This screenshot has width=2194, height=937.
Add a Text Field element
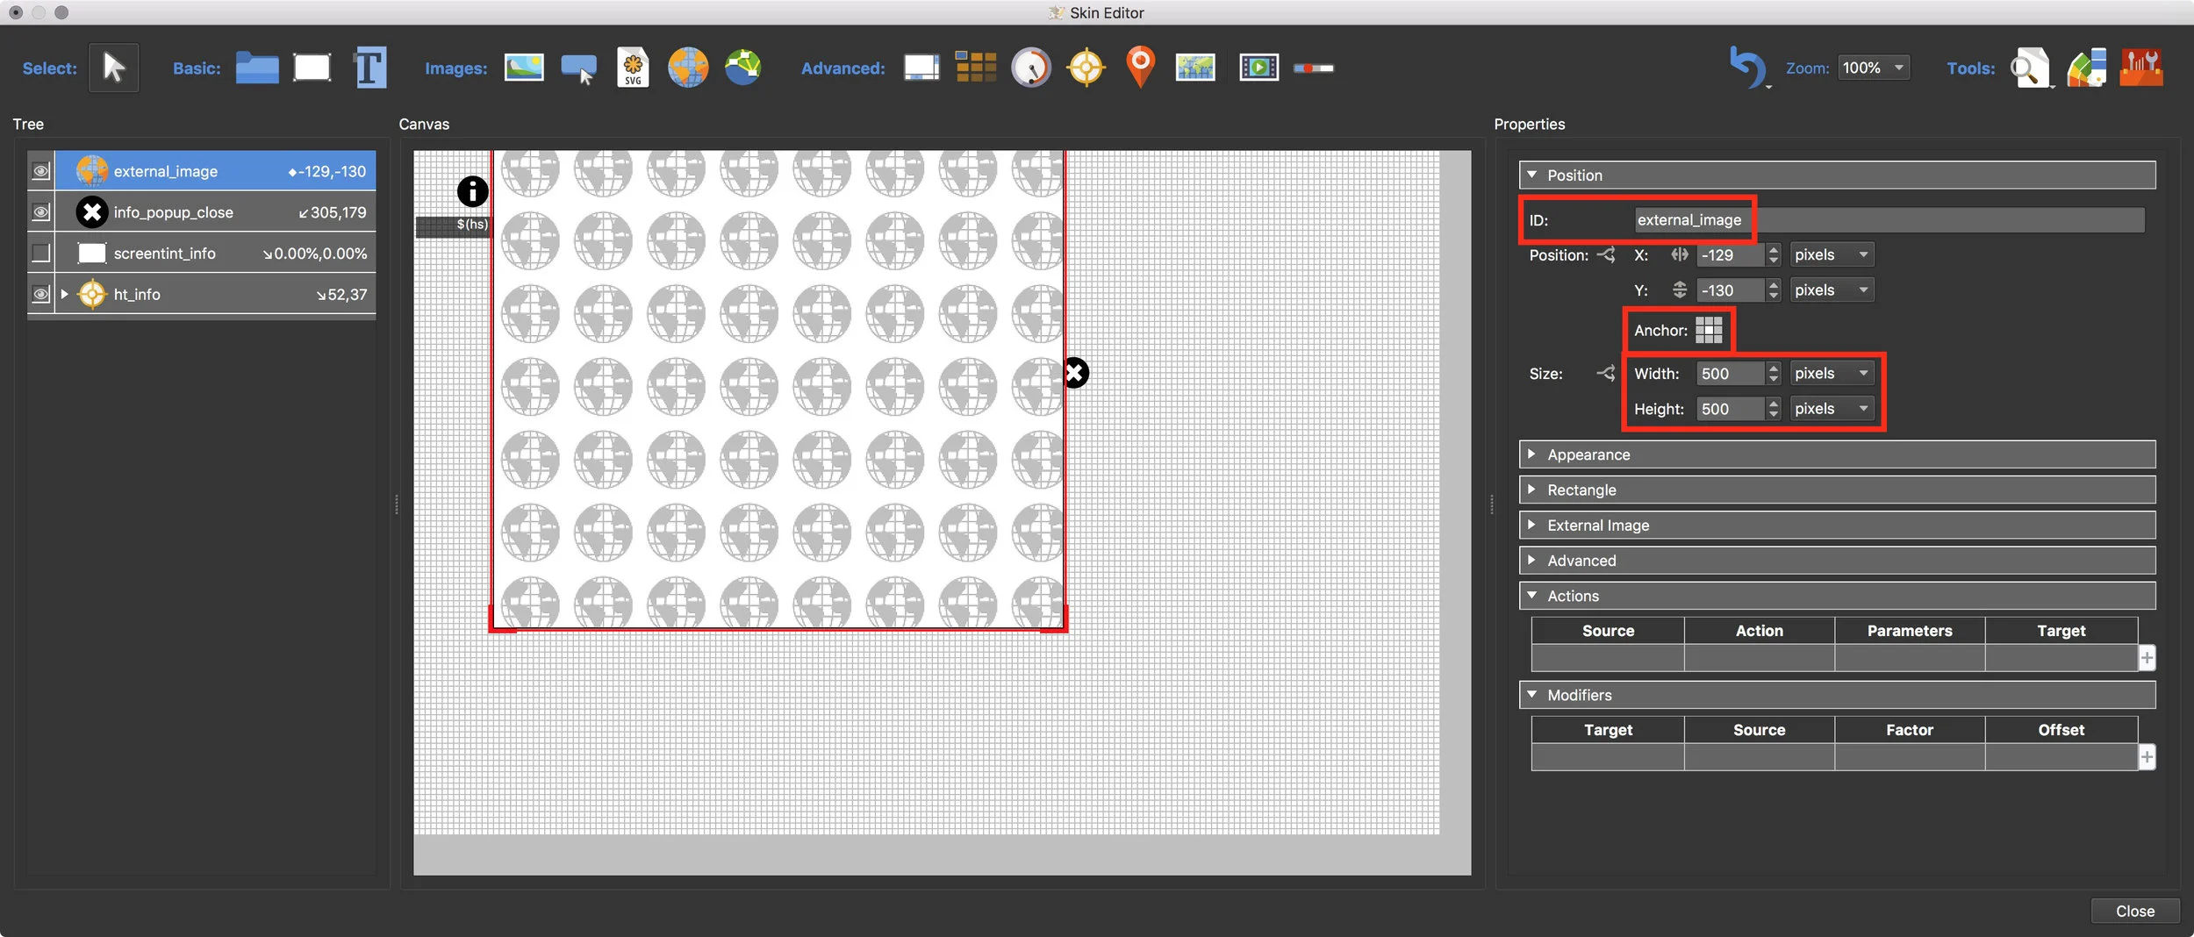click(x=369, y=68)
